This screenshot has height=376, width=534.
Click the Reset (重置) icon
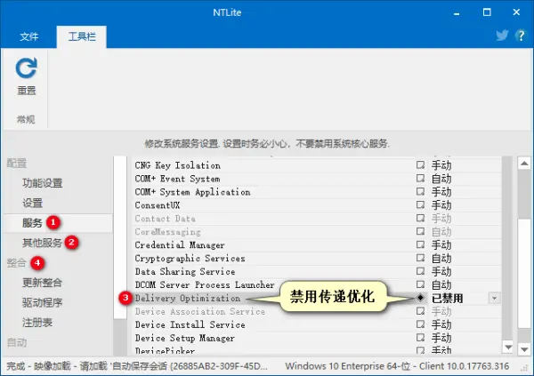point(26,68)
